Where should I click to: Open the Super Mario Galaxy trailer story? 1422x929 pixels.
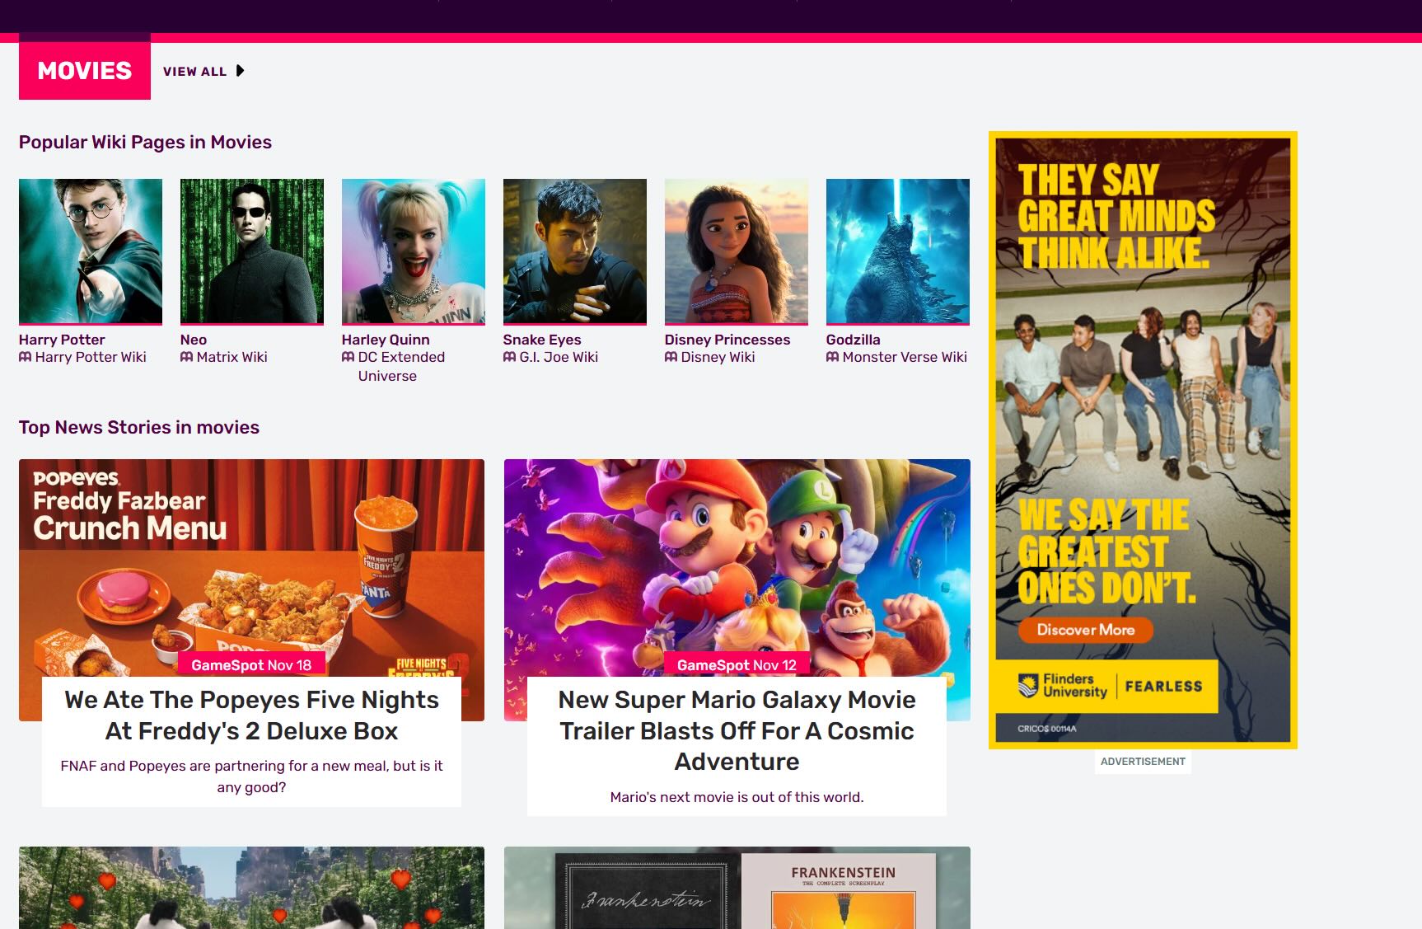pyautogui.click(x=737, y=730)
